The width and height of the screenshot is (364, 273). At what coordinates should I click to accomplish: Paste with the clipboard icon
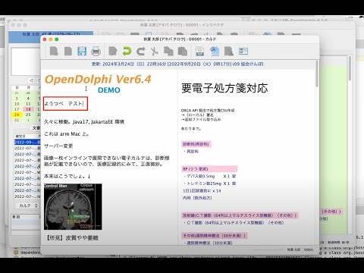click(182, 52)
